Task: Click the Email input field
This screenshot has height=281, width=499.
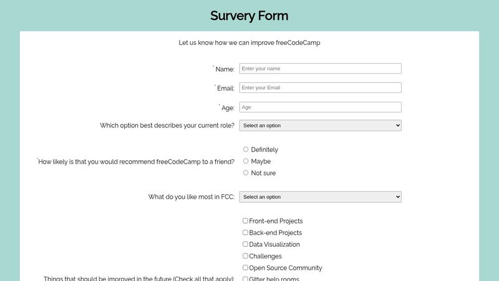Action: point(320,88)
